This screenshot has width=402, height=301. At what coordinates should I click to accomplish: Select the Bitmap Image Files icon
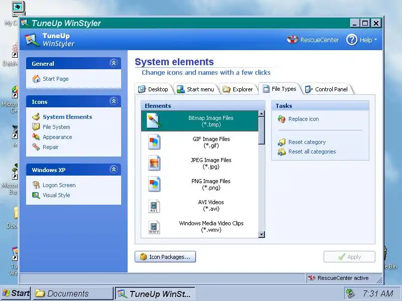(154, 121)
